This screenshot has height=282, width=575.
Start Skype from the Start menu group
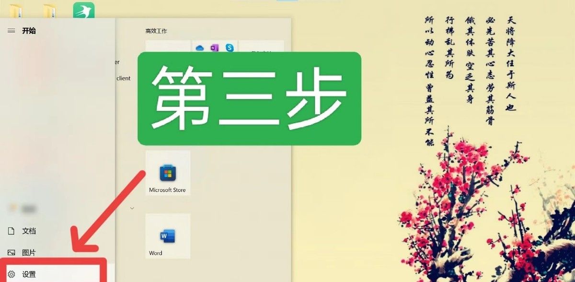pos(230,47)
